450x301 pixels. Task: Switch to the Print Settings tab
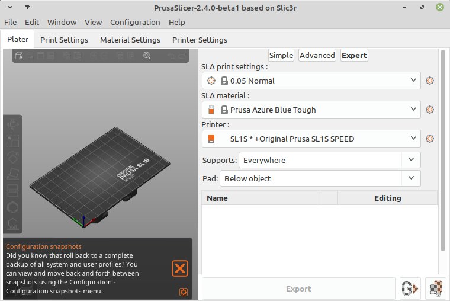[x=64, y=40]
